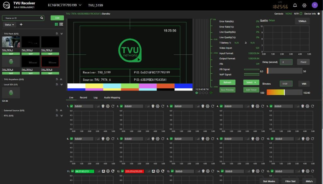Select the TVU_797A_1 source thumbnail
The image size is (323, 184).
pyautogui.click(x=11, y=42)
